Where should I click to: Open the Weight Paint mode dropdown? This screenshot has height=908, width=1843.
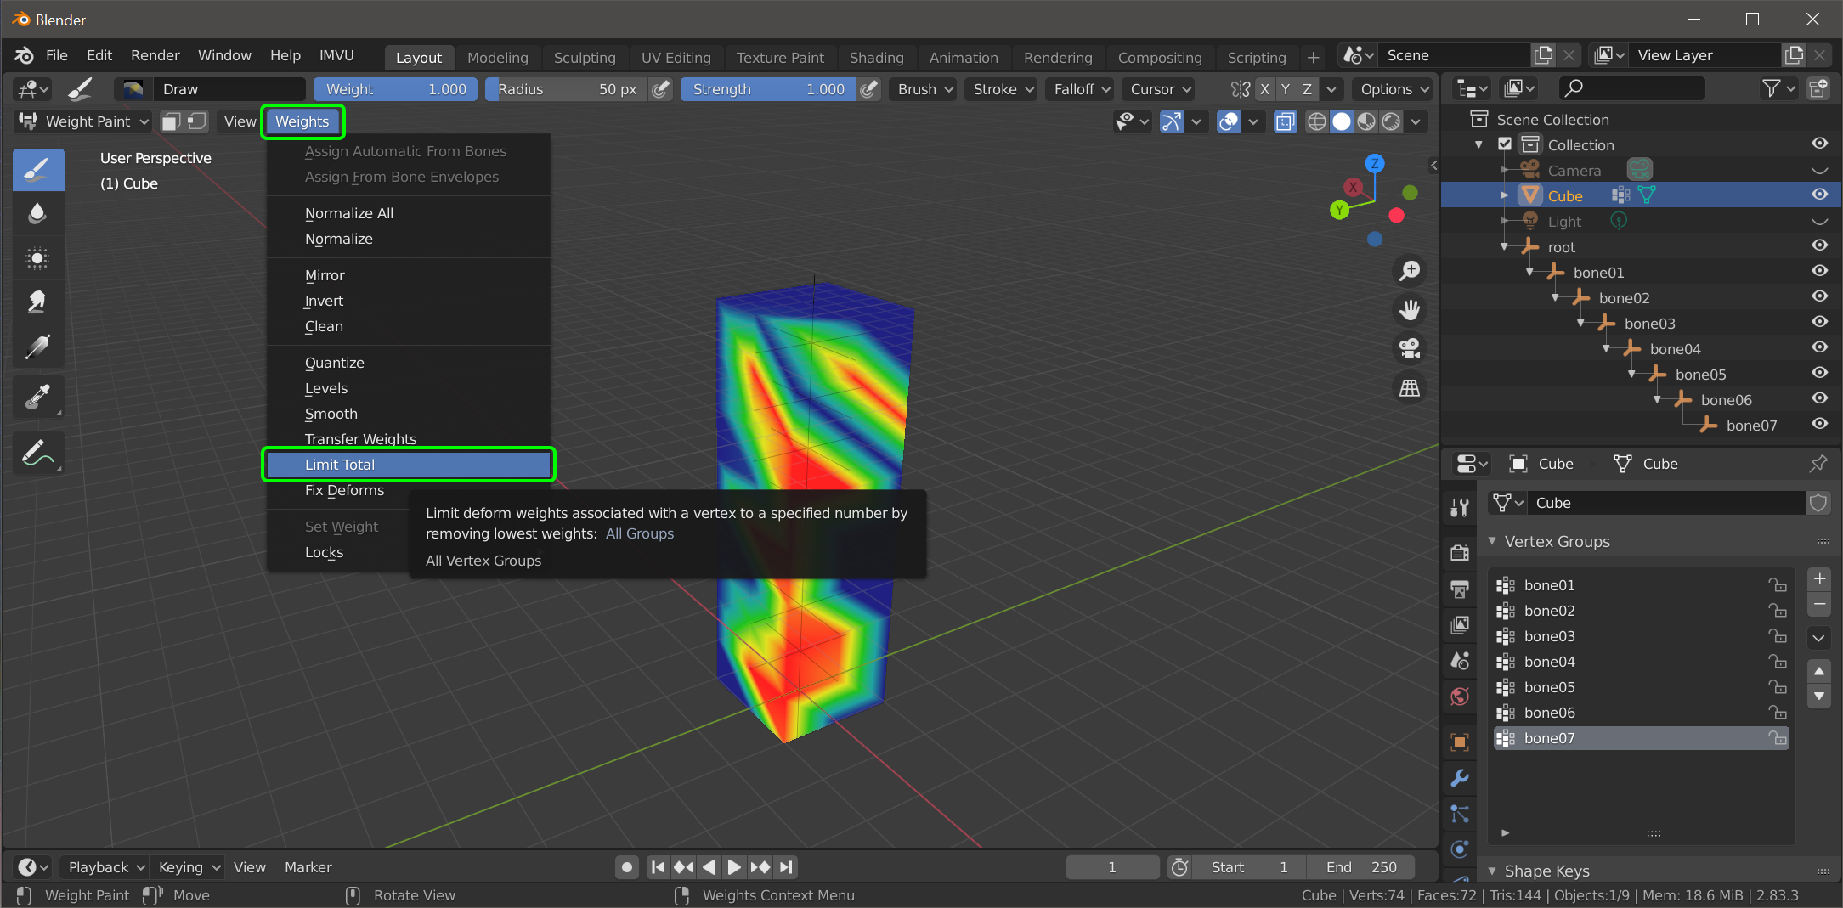coord(83,121)
